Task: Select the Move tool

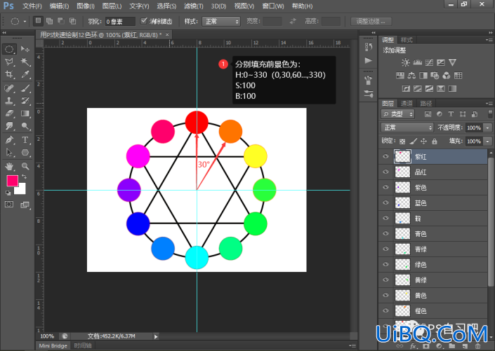Action: point(25,49)
